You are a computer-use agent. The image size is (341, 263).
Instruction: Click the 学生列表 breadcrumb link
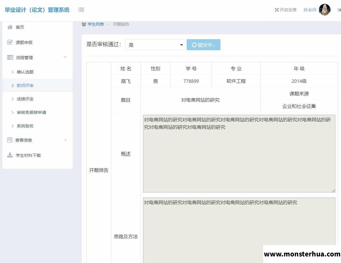click(x=96, y=24)
